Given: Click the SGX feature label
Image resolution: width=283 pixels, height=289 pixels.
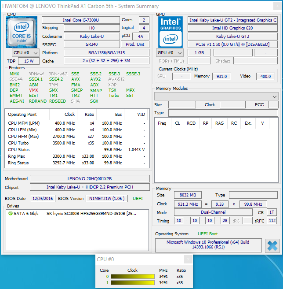Looking at the screenshot, I should tap(94, 101).
